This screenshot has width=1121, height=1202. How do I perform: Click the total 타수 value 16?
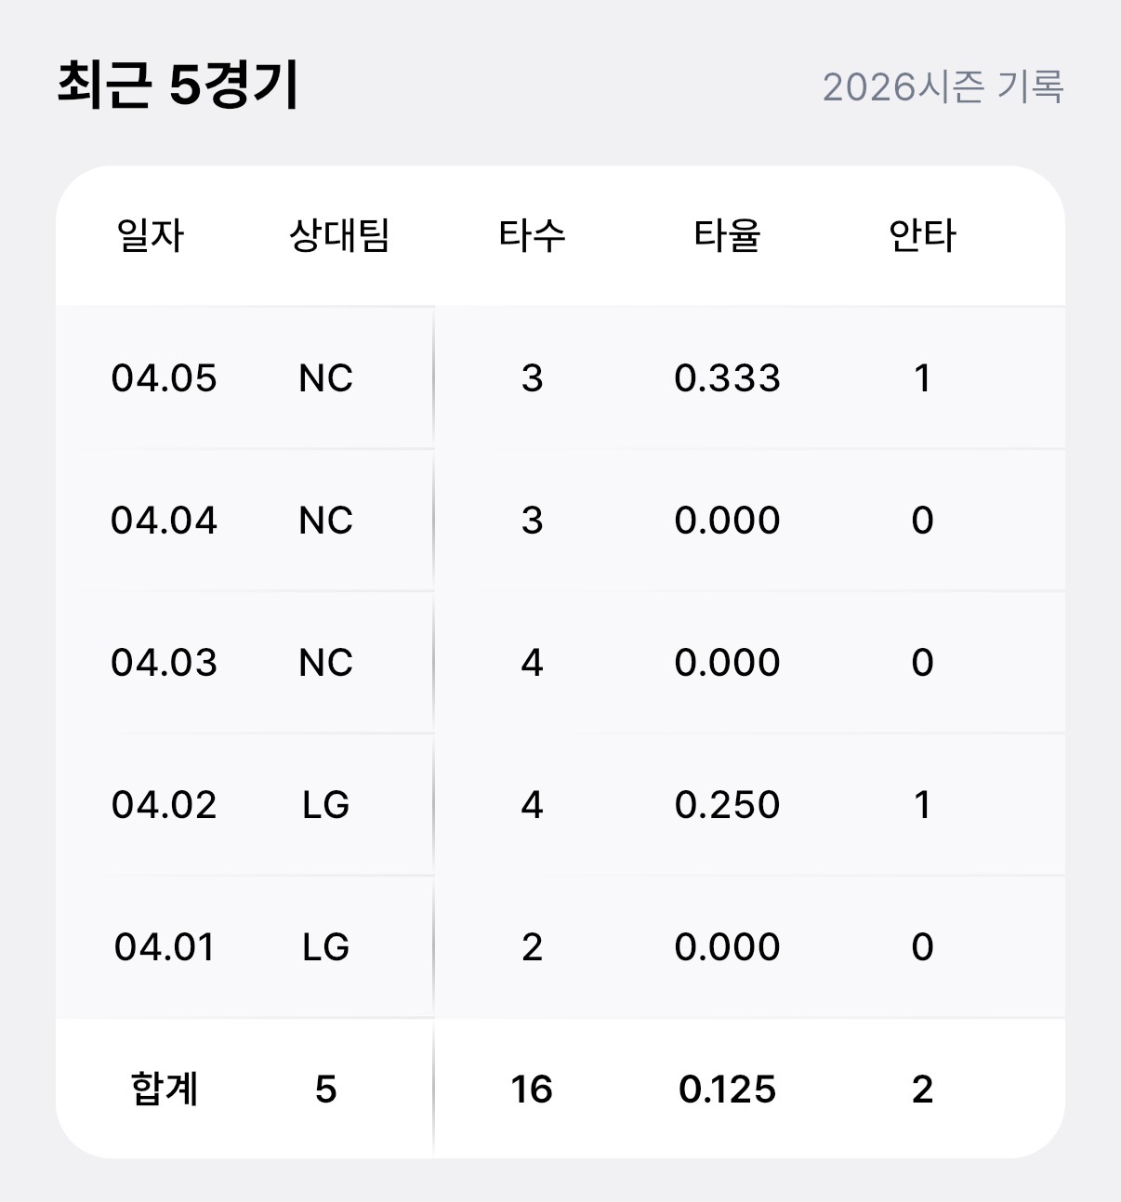tap(532, 1090)
